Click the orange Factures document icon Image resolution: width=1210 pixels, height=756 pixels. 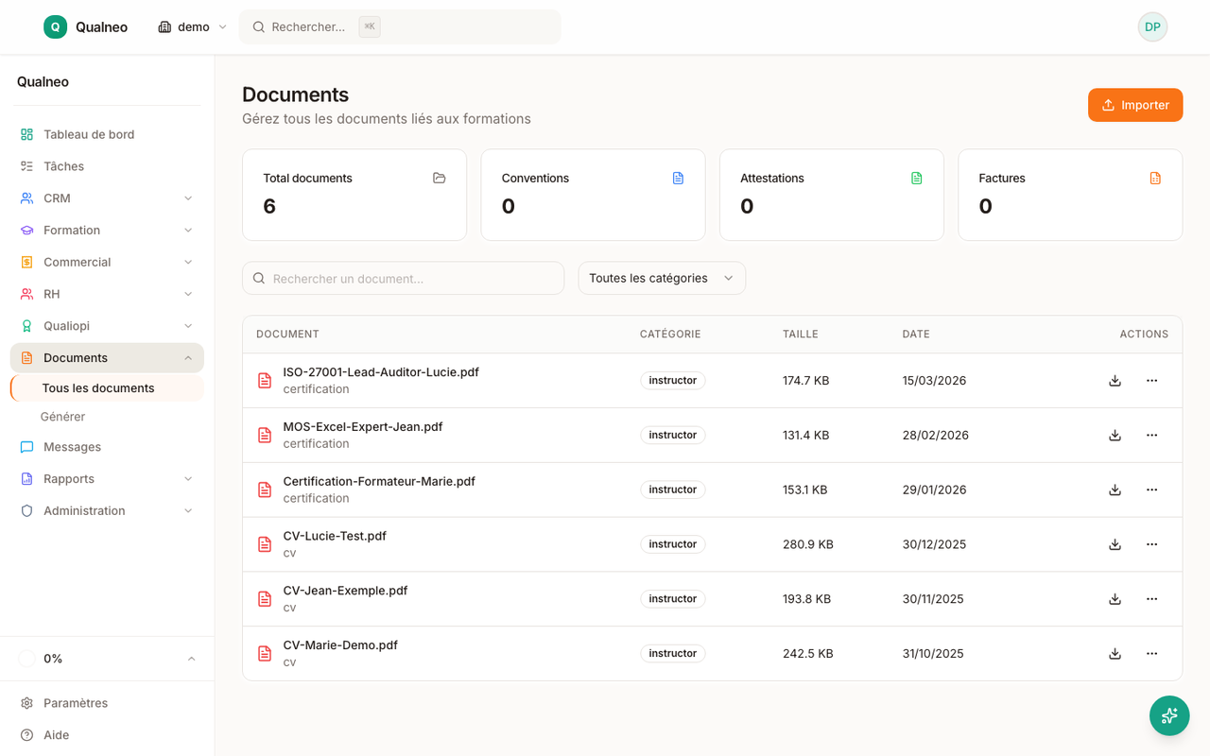[x=1155, y=178]
